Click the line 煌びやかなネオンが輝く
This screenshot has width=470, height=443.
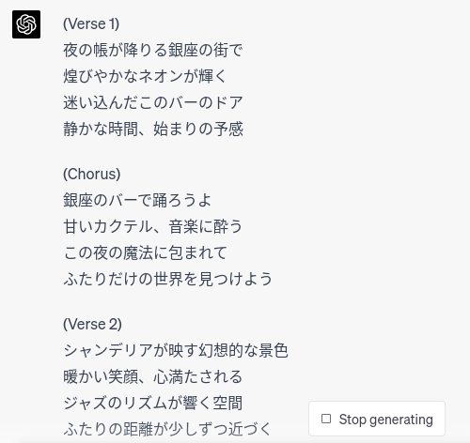(145, 76)
